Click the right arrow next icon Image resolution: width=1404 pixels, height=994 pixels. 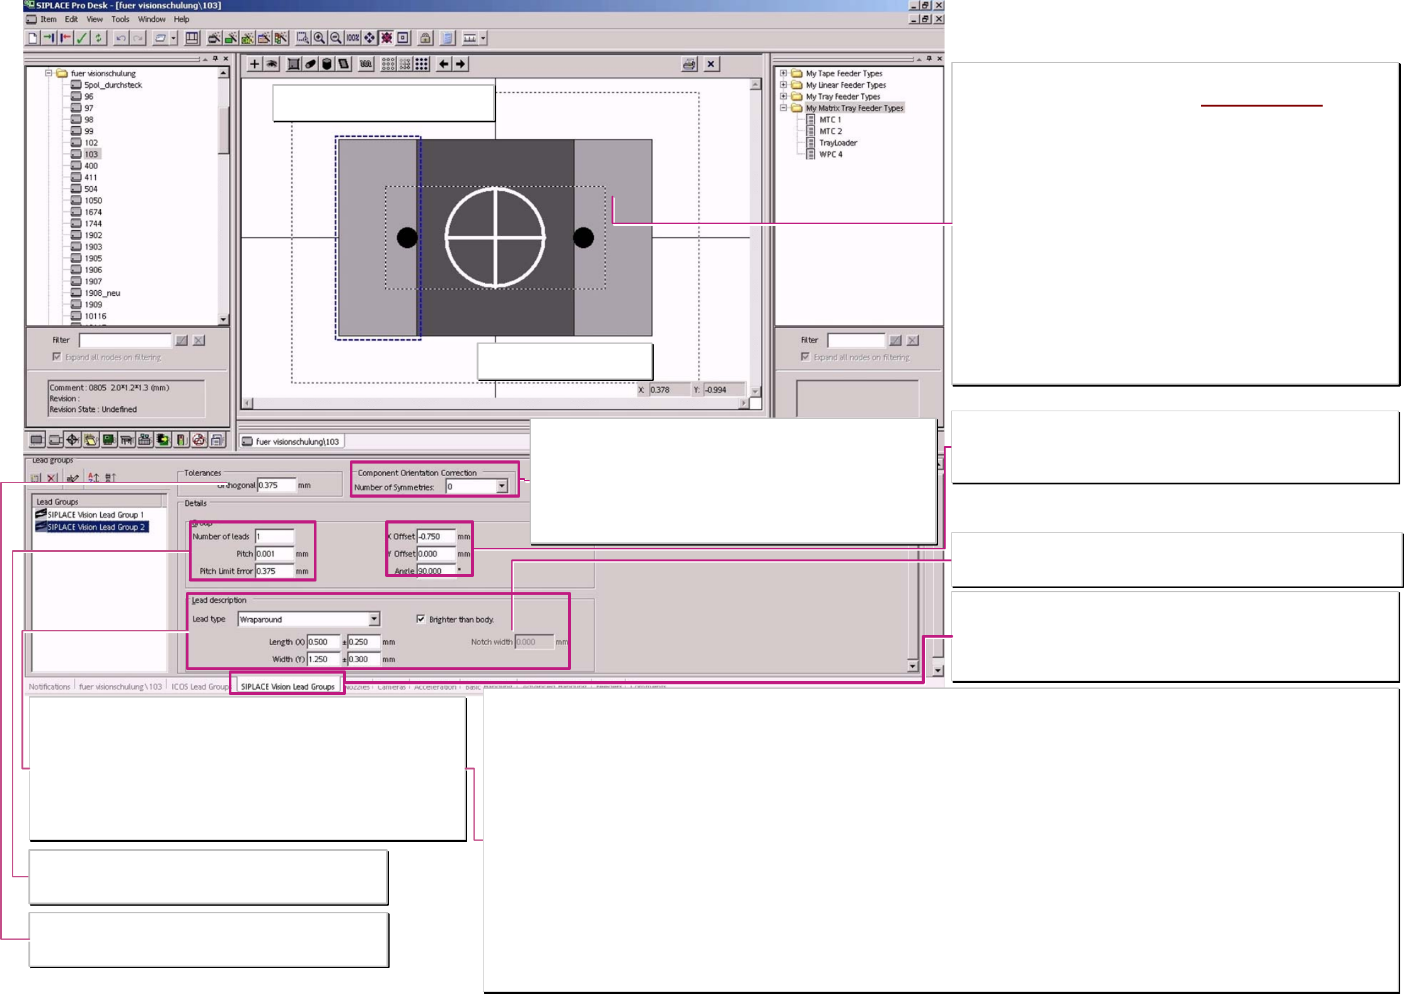coord(461,64)
